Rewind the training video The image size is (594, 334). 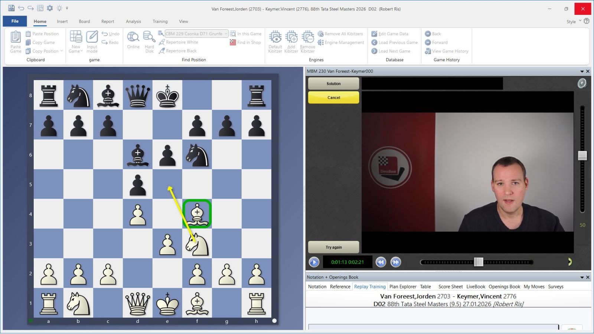pos(381,262)
